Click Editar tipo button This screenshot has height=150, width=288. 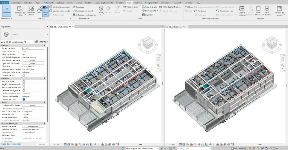(x=42, y=42)
